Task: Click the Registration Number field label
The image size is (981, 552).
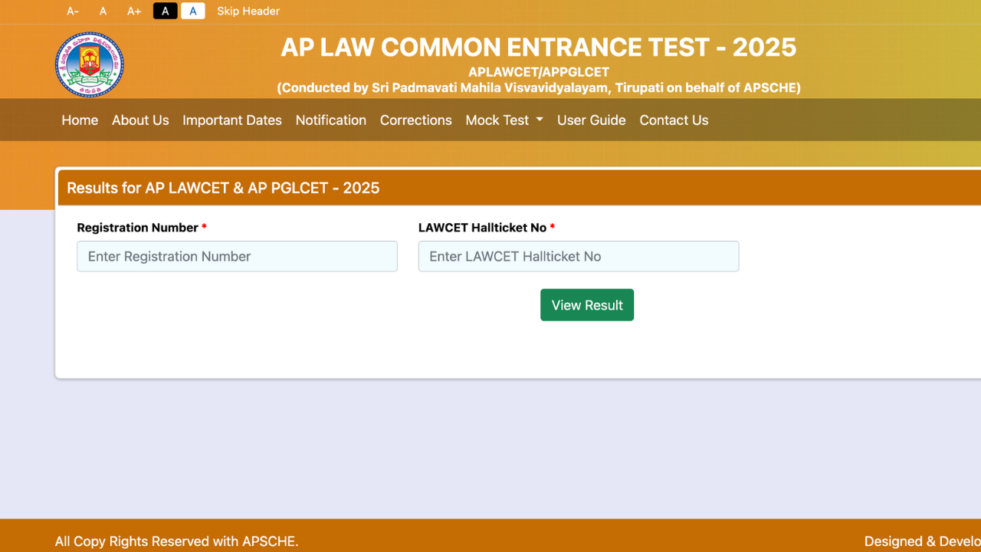Action: point(142,228)
